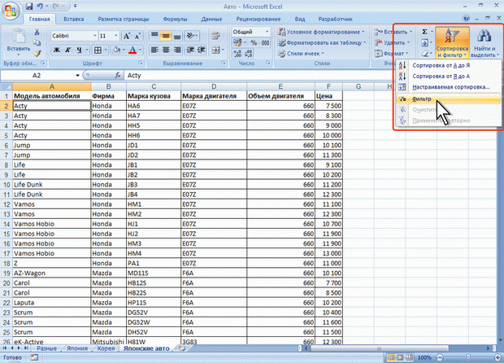The height and width of the screenshot is (363, 504).
Task: Toggle wrap text icon
Action: click(x=215, y=35)
